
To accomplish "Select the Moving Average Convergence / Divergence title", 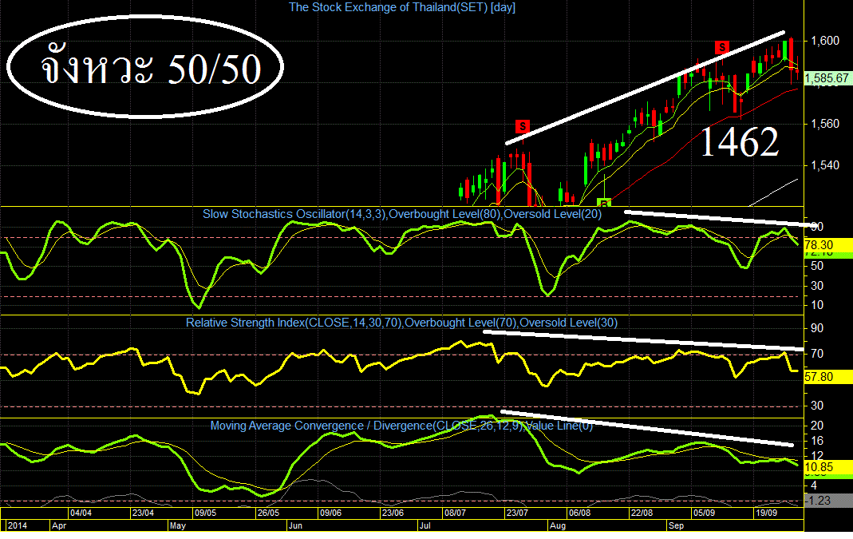I will (x=401, y=425).
